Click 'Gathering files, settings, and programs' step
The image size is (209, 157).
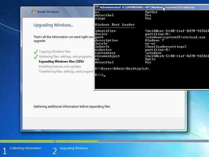pos(66,57)
